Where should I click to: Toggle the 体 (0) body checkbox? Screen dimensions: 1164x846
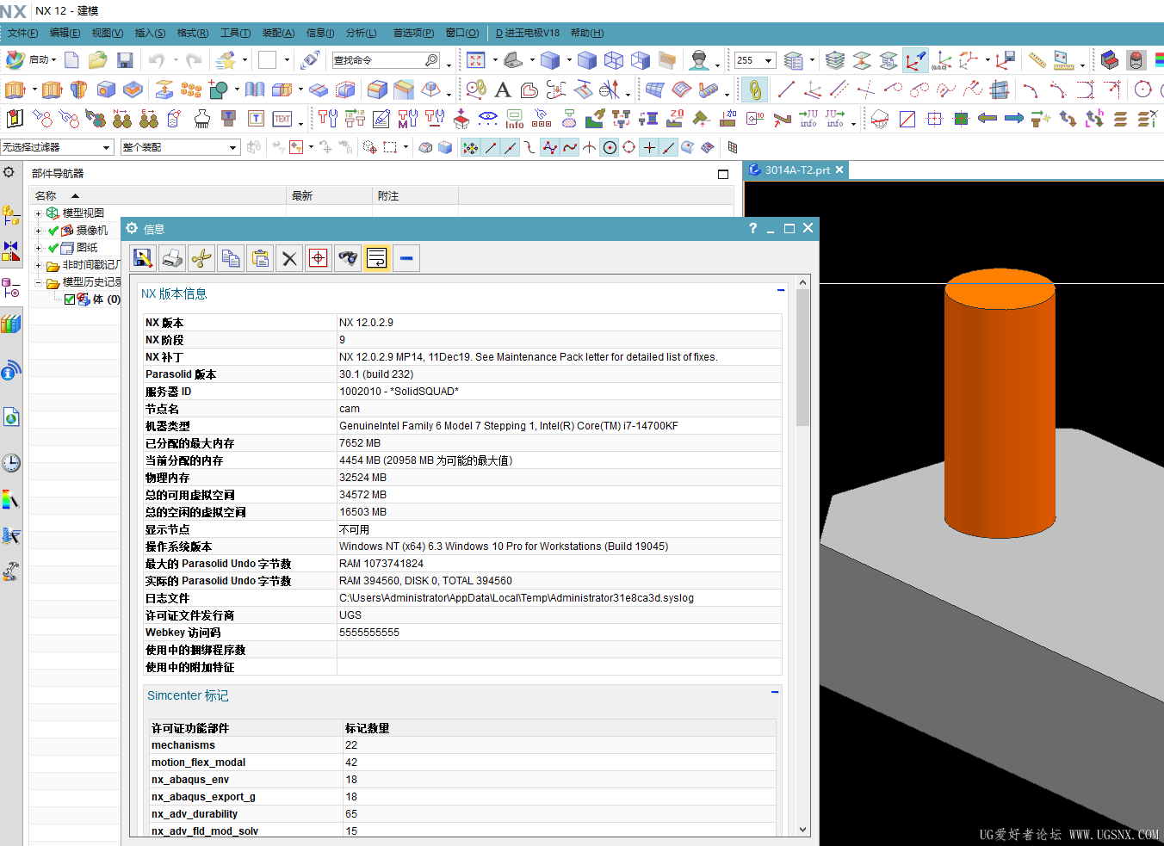70,299
